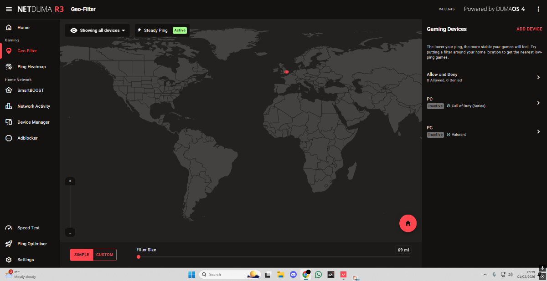Expand the Allow and Deny section
Screen dimensions: 547x281
tap(538, 77)
